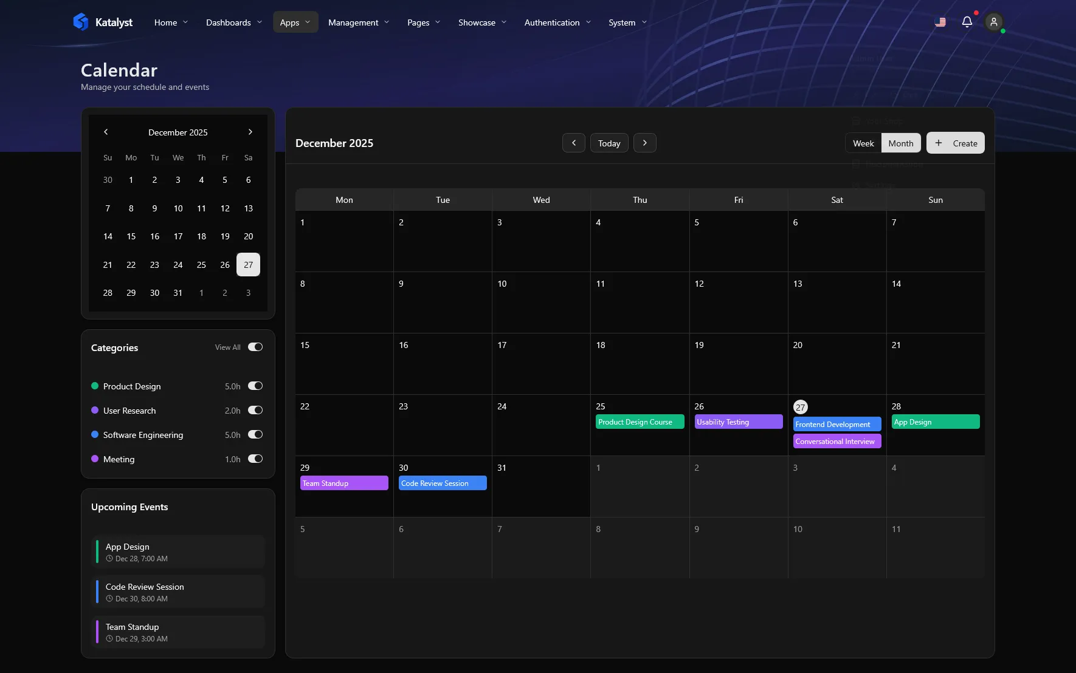
Task: Go to previous month in mini calendar
Action: pos(106,132)
